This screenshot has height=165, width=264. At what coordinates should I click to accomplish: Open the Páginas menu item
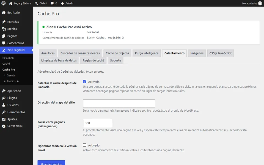click(16, 36)
